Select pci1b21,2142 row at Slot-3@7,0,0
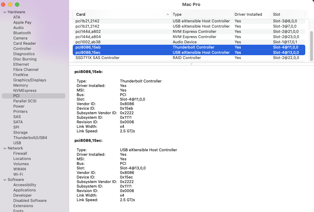Image resolution: width=314 pixels, height=212 pixels. coord(189,26)
